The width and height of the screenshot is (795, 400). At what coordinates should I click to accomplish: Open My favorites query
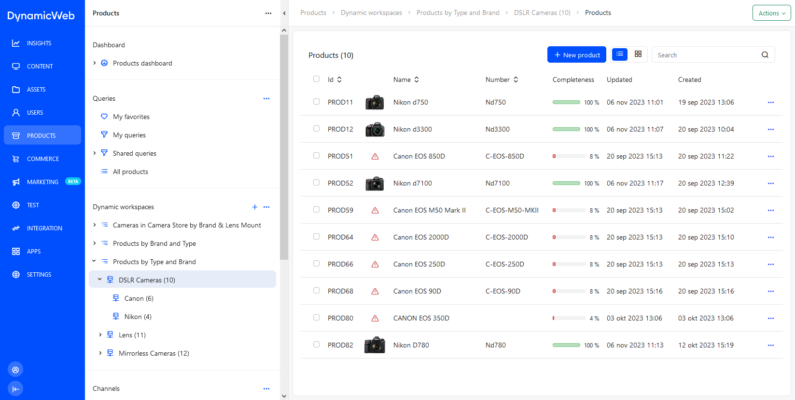131,117
